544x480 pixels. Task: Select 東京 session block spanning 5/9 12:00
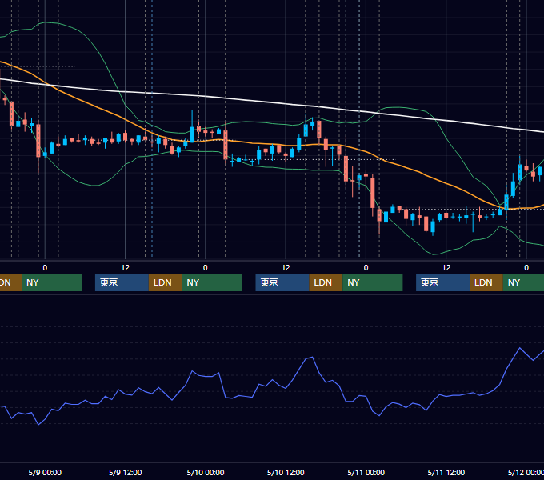pyautogui.click(x=122, y=282)
